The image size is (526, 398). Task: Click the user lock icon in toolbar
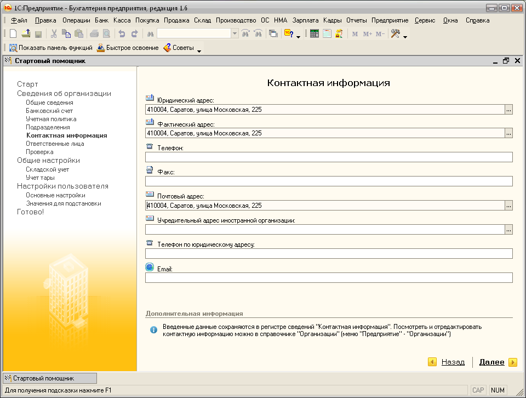(x=339, y=33)
